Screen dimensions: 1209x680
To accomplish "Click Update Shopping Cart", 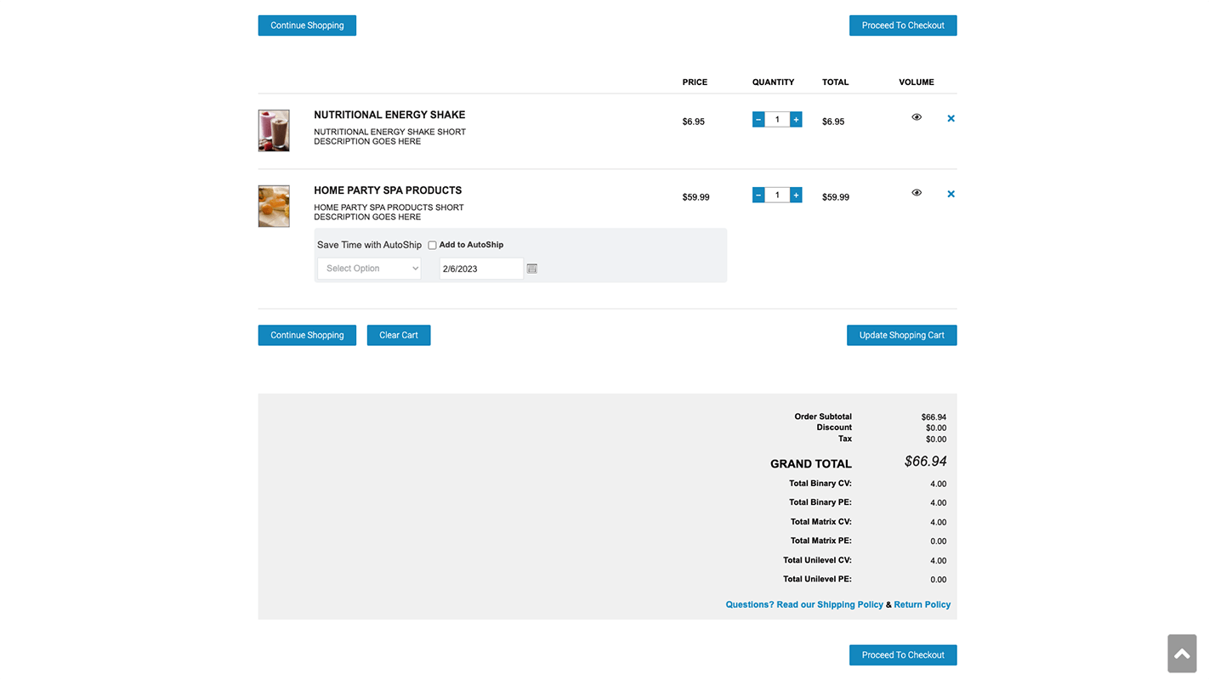I will (901, 336).
